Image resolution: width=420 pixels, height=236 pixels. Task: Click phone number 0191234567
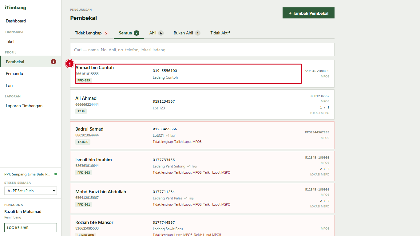164,101
